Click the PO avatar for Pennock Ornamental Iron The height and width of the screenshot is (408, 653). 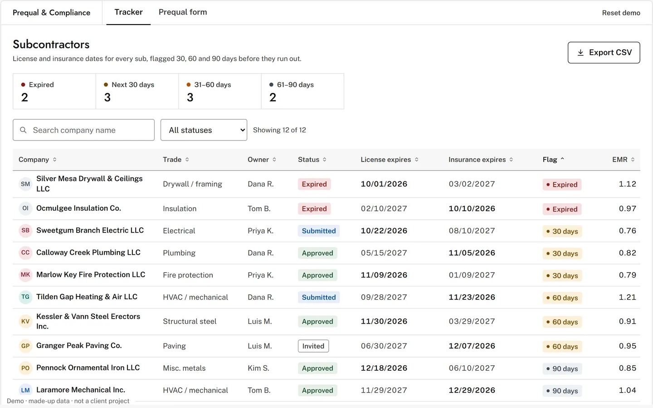pos(25,369)
